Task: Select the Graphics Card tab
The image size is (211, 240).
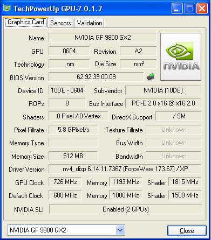Action: coord(26,22)
